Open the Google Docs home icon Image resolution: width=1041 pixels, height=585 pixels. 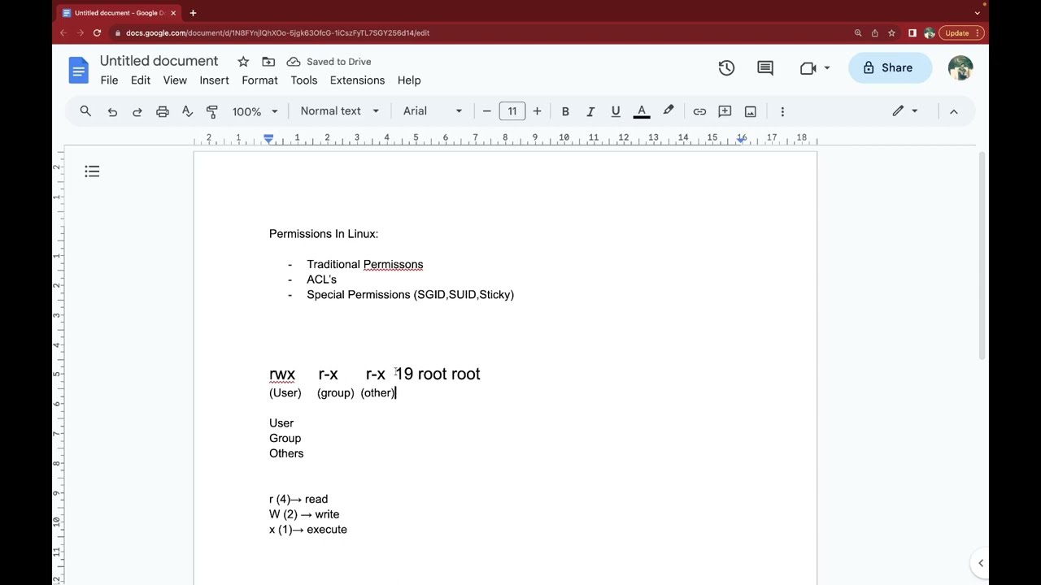tap(79, 71)
